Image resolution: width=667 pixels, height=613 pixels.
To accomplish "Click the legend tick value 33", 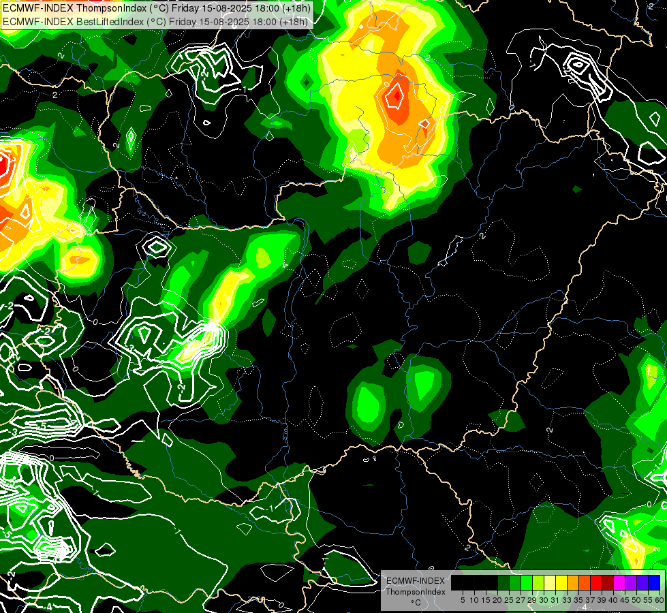I will pyautogui.click(x=567, y=600).
